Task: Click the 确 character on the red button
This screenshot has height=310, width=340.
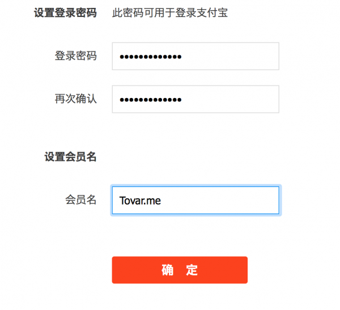Action: [167, 270]
